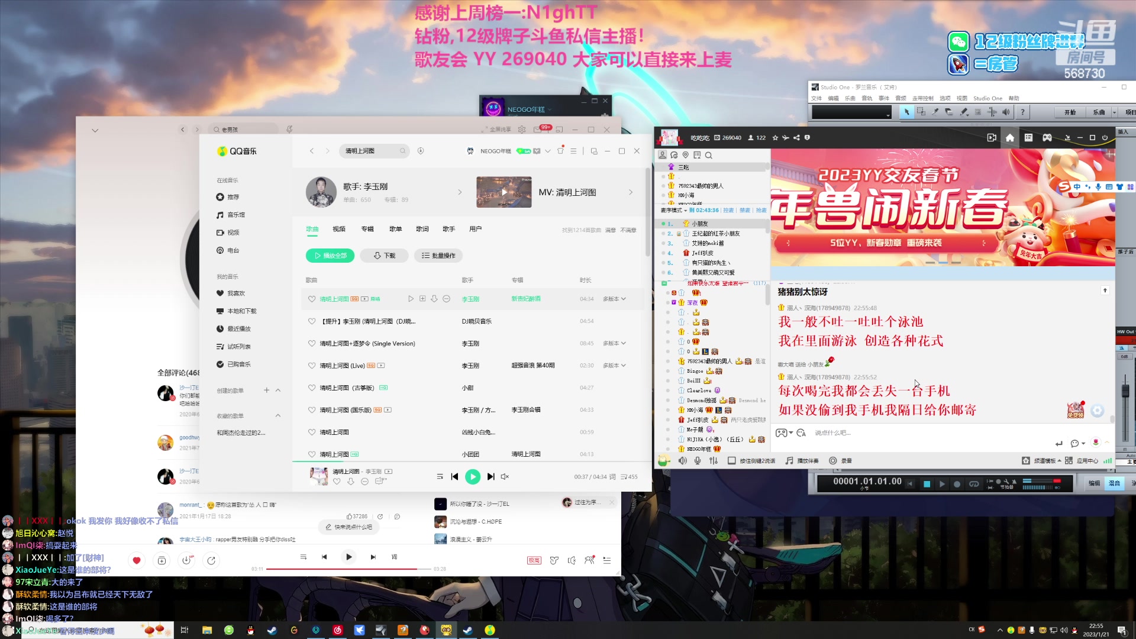Expand the YY 频道模板 channel template menu
This screenshot has height=639, width=1136.
1041,461
